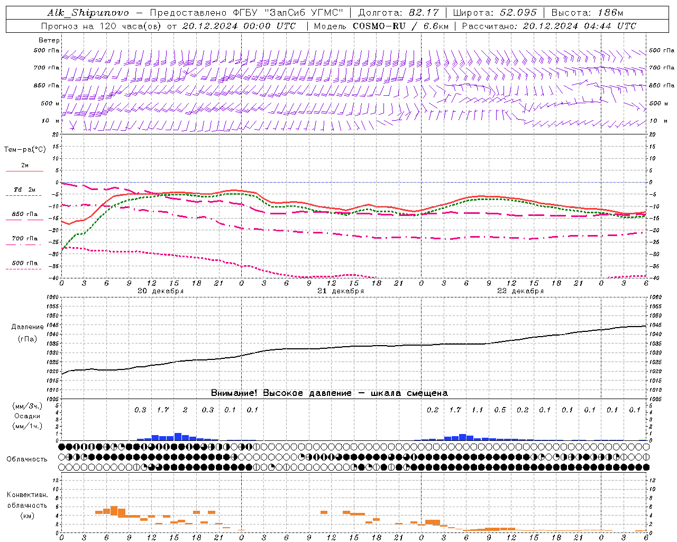The height and width of the screenshot is (542, 677).
Task: Click the "Давление" pressure panel label
Action: pos(28,327)
